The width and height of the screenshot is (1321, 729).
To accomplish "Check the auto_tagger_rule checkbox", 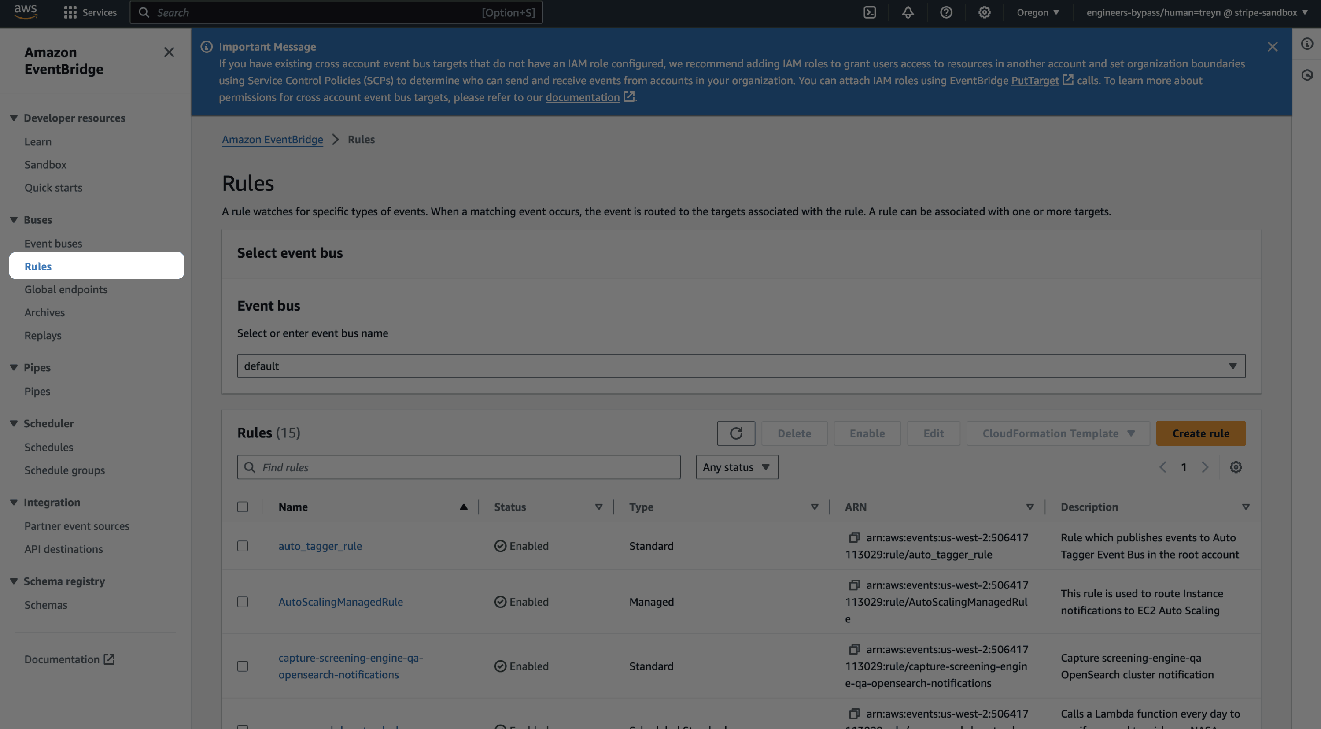I will 242,546.
